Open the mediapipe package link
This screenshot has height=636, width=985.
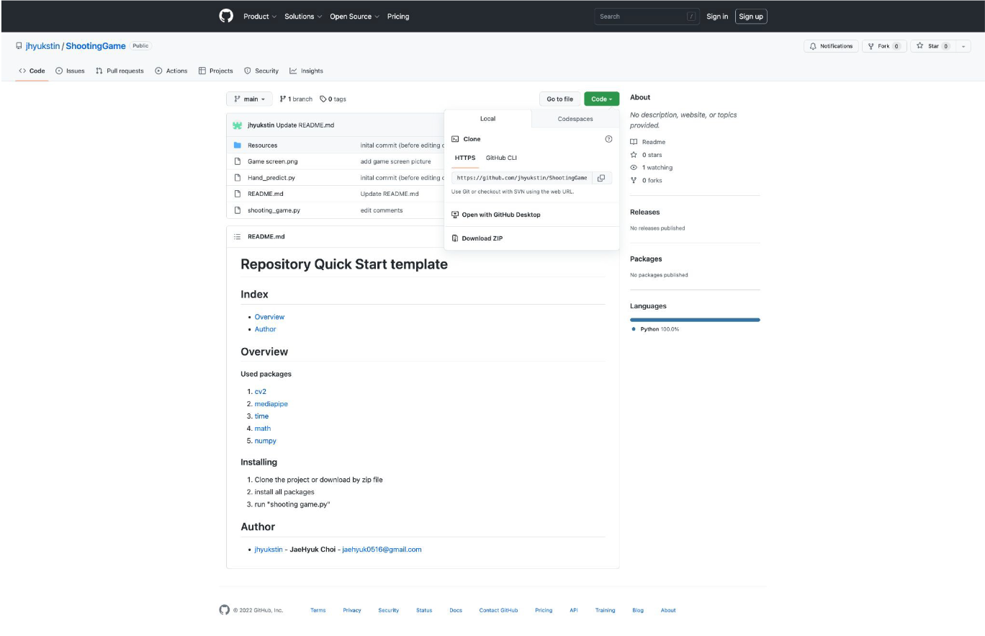(271, 404)
